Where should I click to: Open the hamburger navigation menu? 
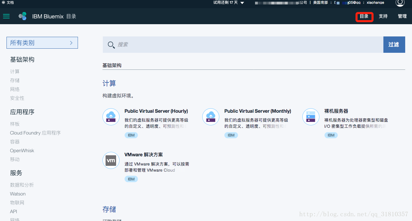[6, 16]
